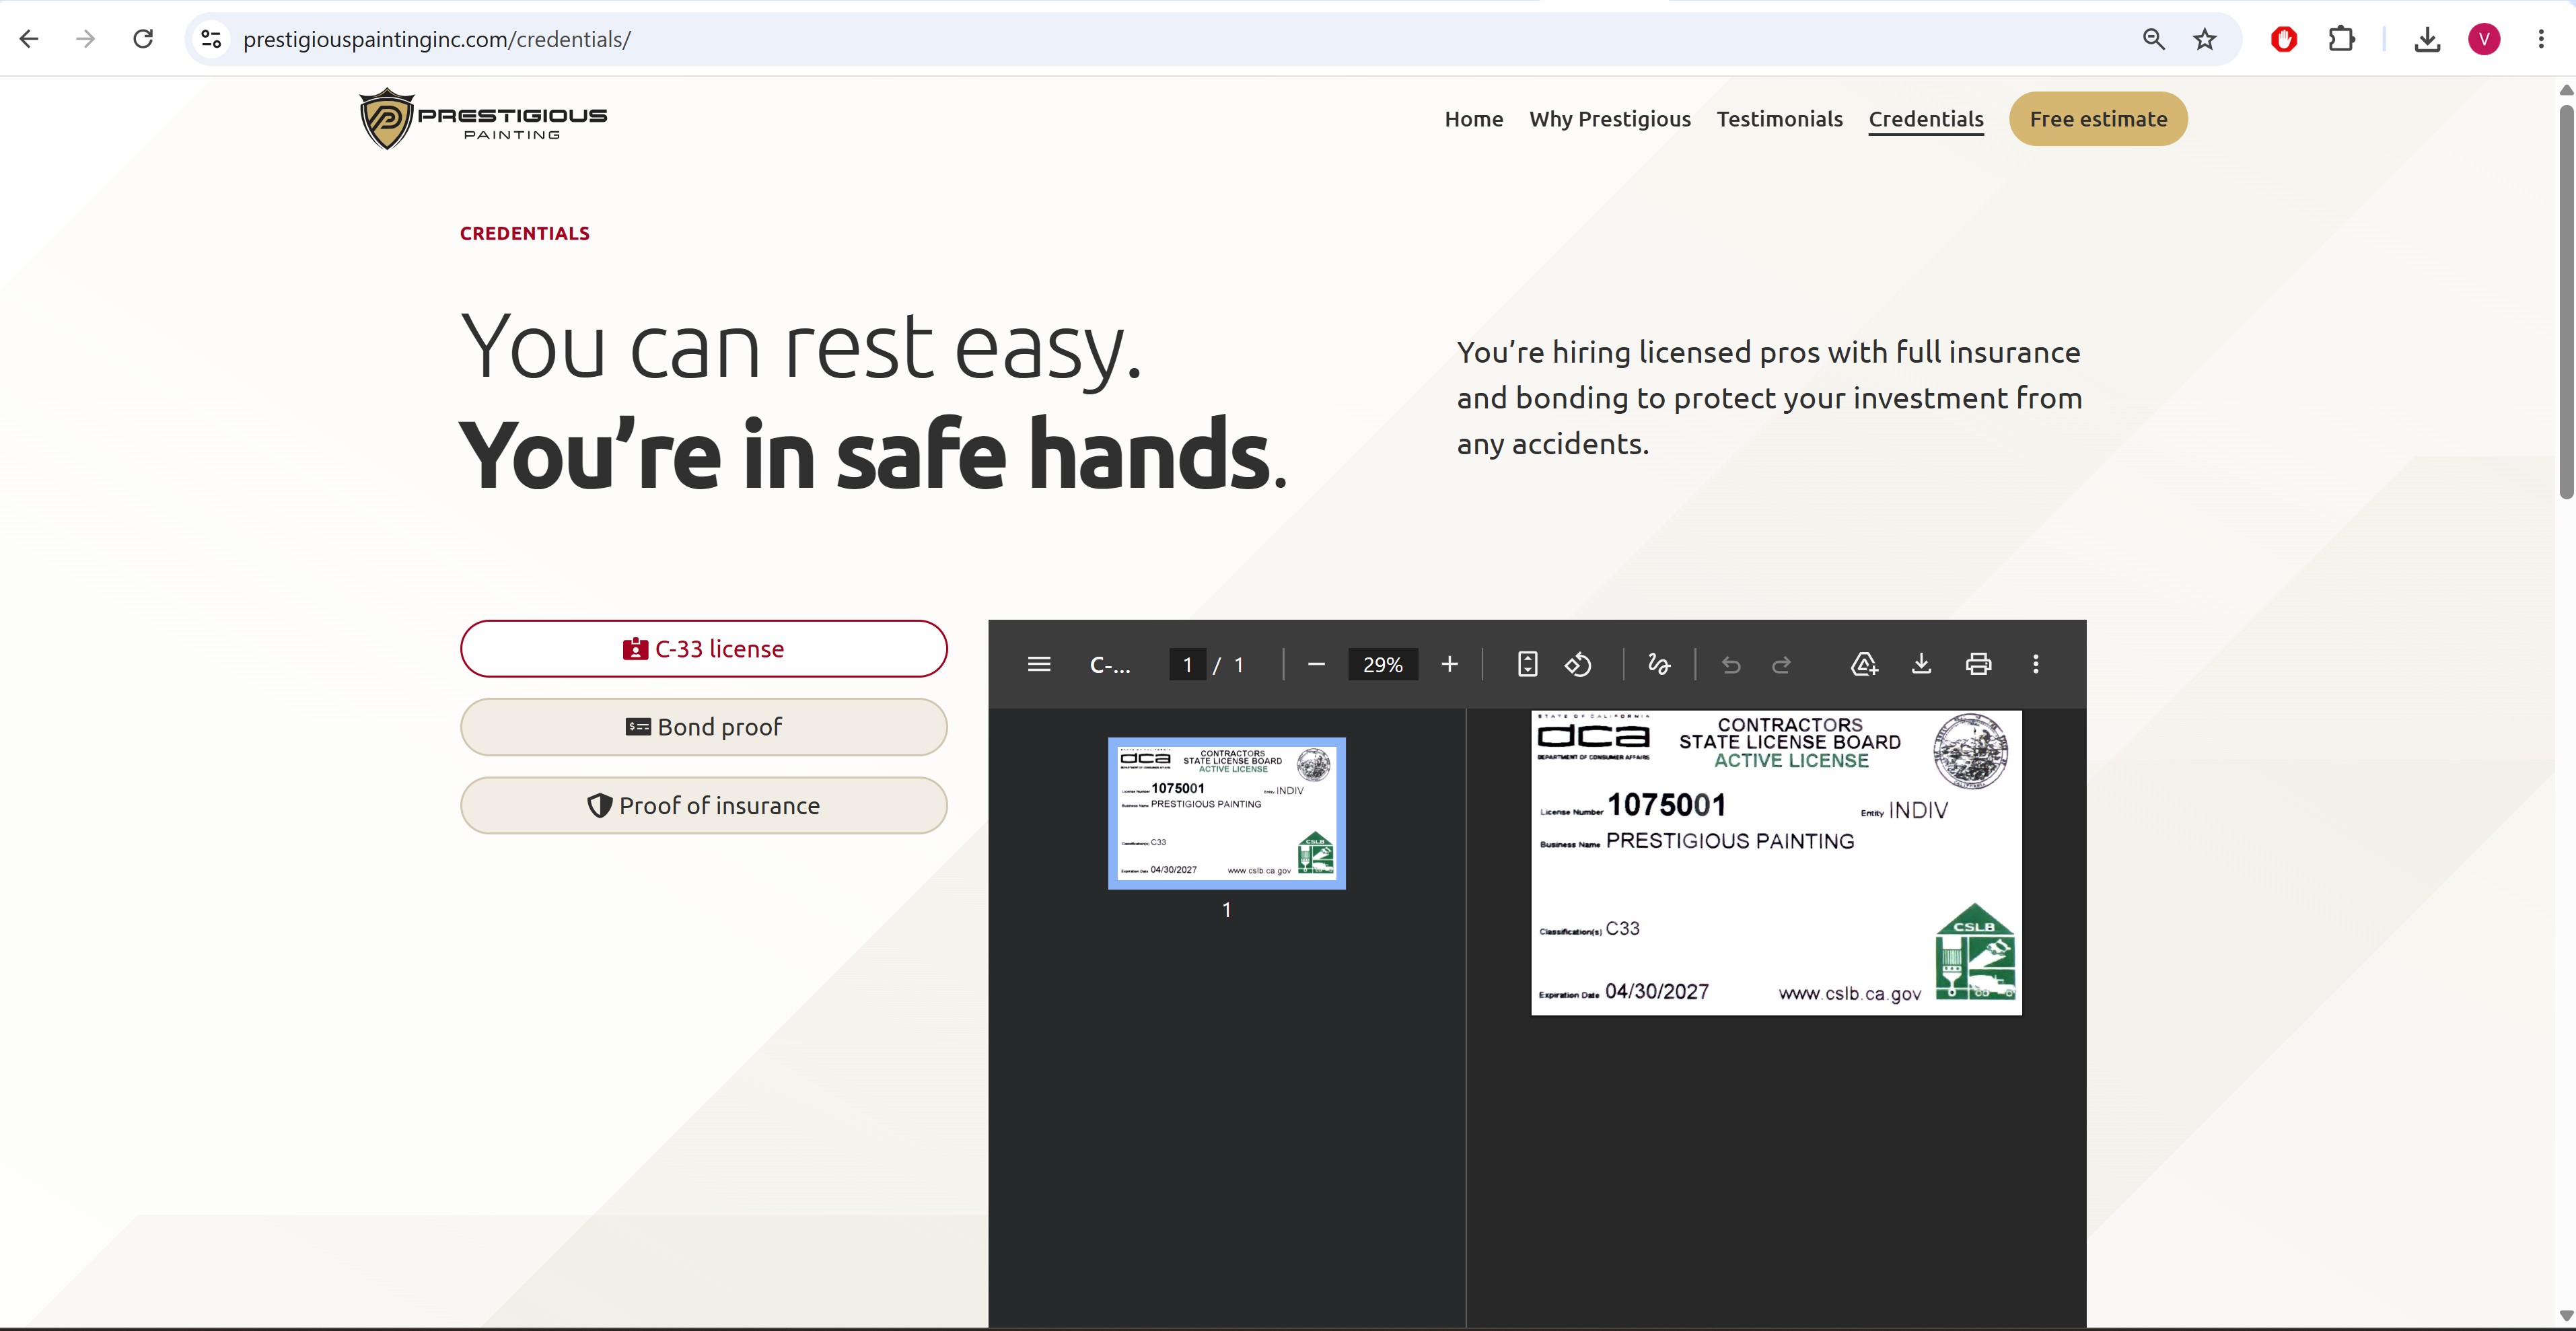The width and height of the screenshot is (2576, 1331).
Task: Edit the 29% zoom level field
Action: click(x=1383, y=665)
